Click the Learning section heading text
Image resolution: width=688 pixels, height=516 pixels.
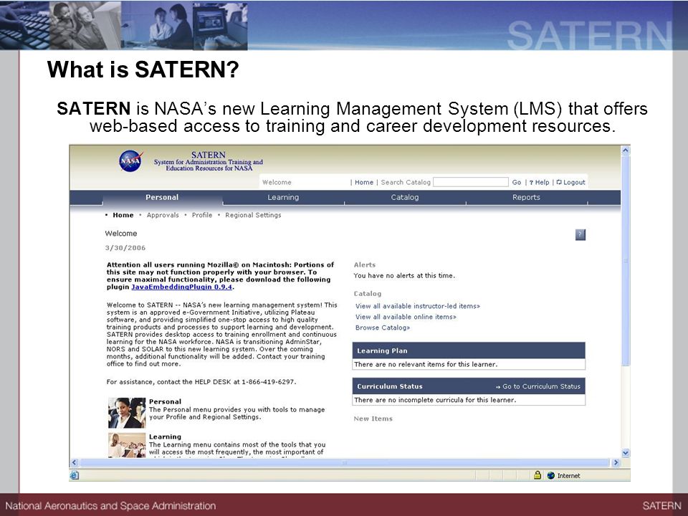165,436
